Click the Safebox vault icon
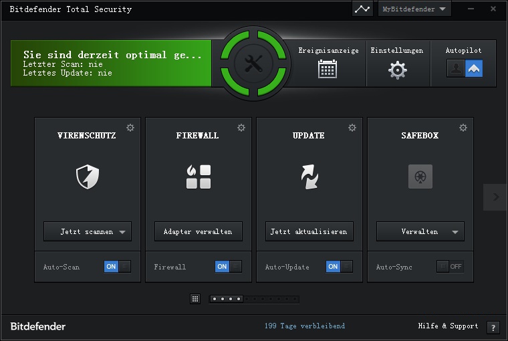 pos(420,177)
